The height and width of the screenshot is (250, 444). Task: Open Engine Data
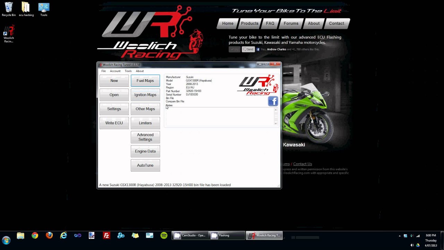click(x=145, y=151)
